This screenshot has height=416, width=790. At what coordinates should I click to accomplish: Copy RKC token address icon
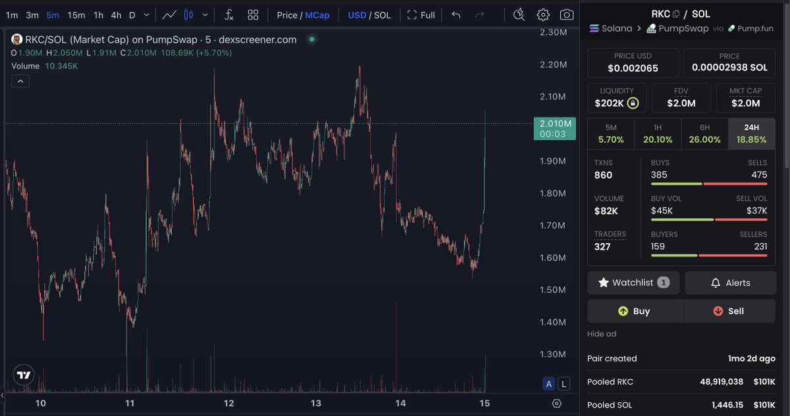(x=676, y=14)
